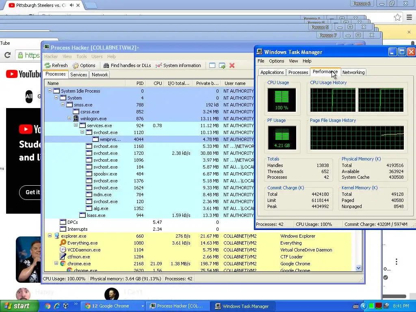Select the All chip on YouTube
The width and height of the screenshot is (416, 312).
(x=29, y=96)
